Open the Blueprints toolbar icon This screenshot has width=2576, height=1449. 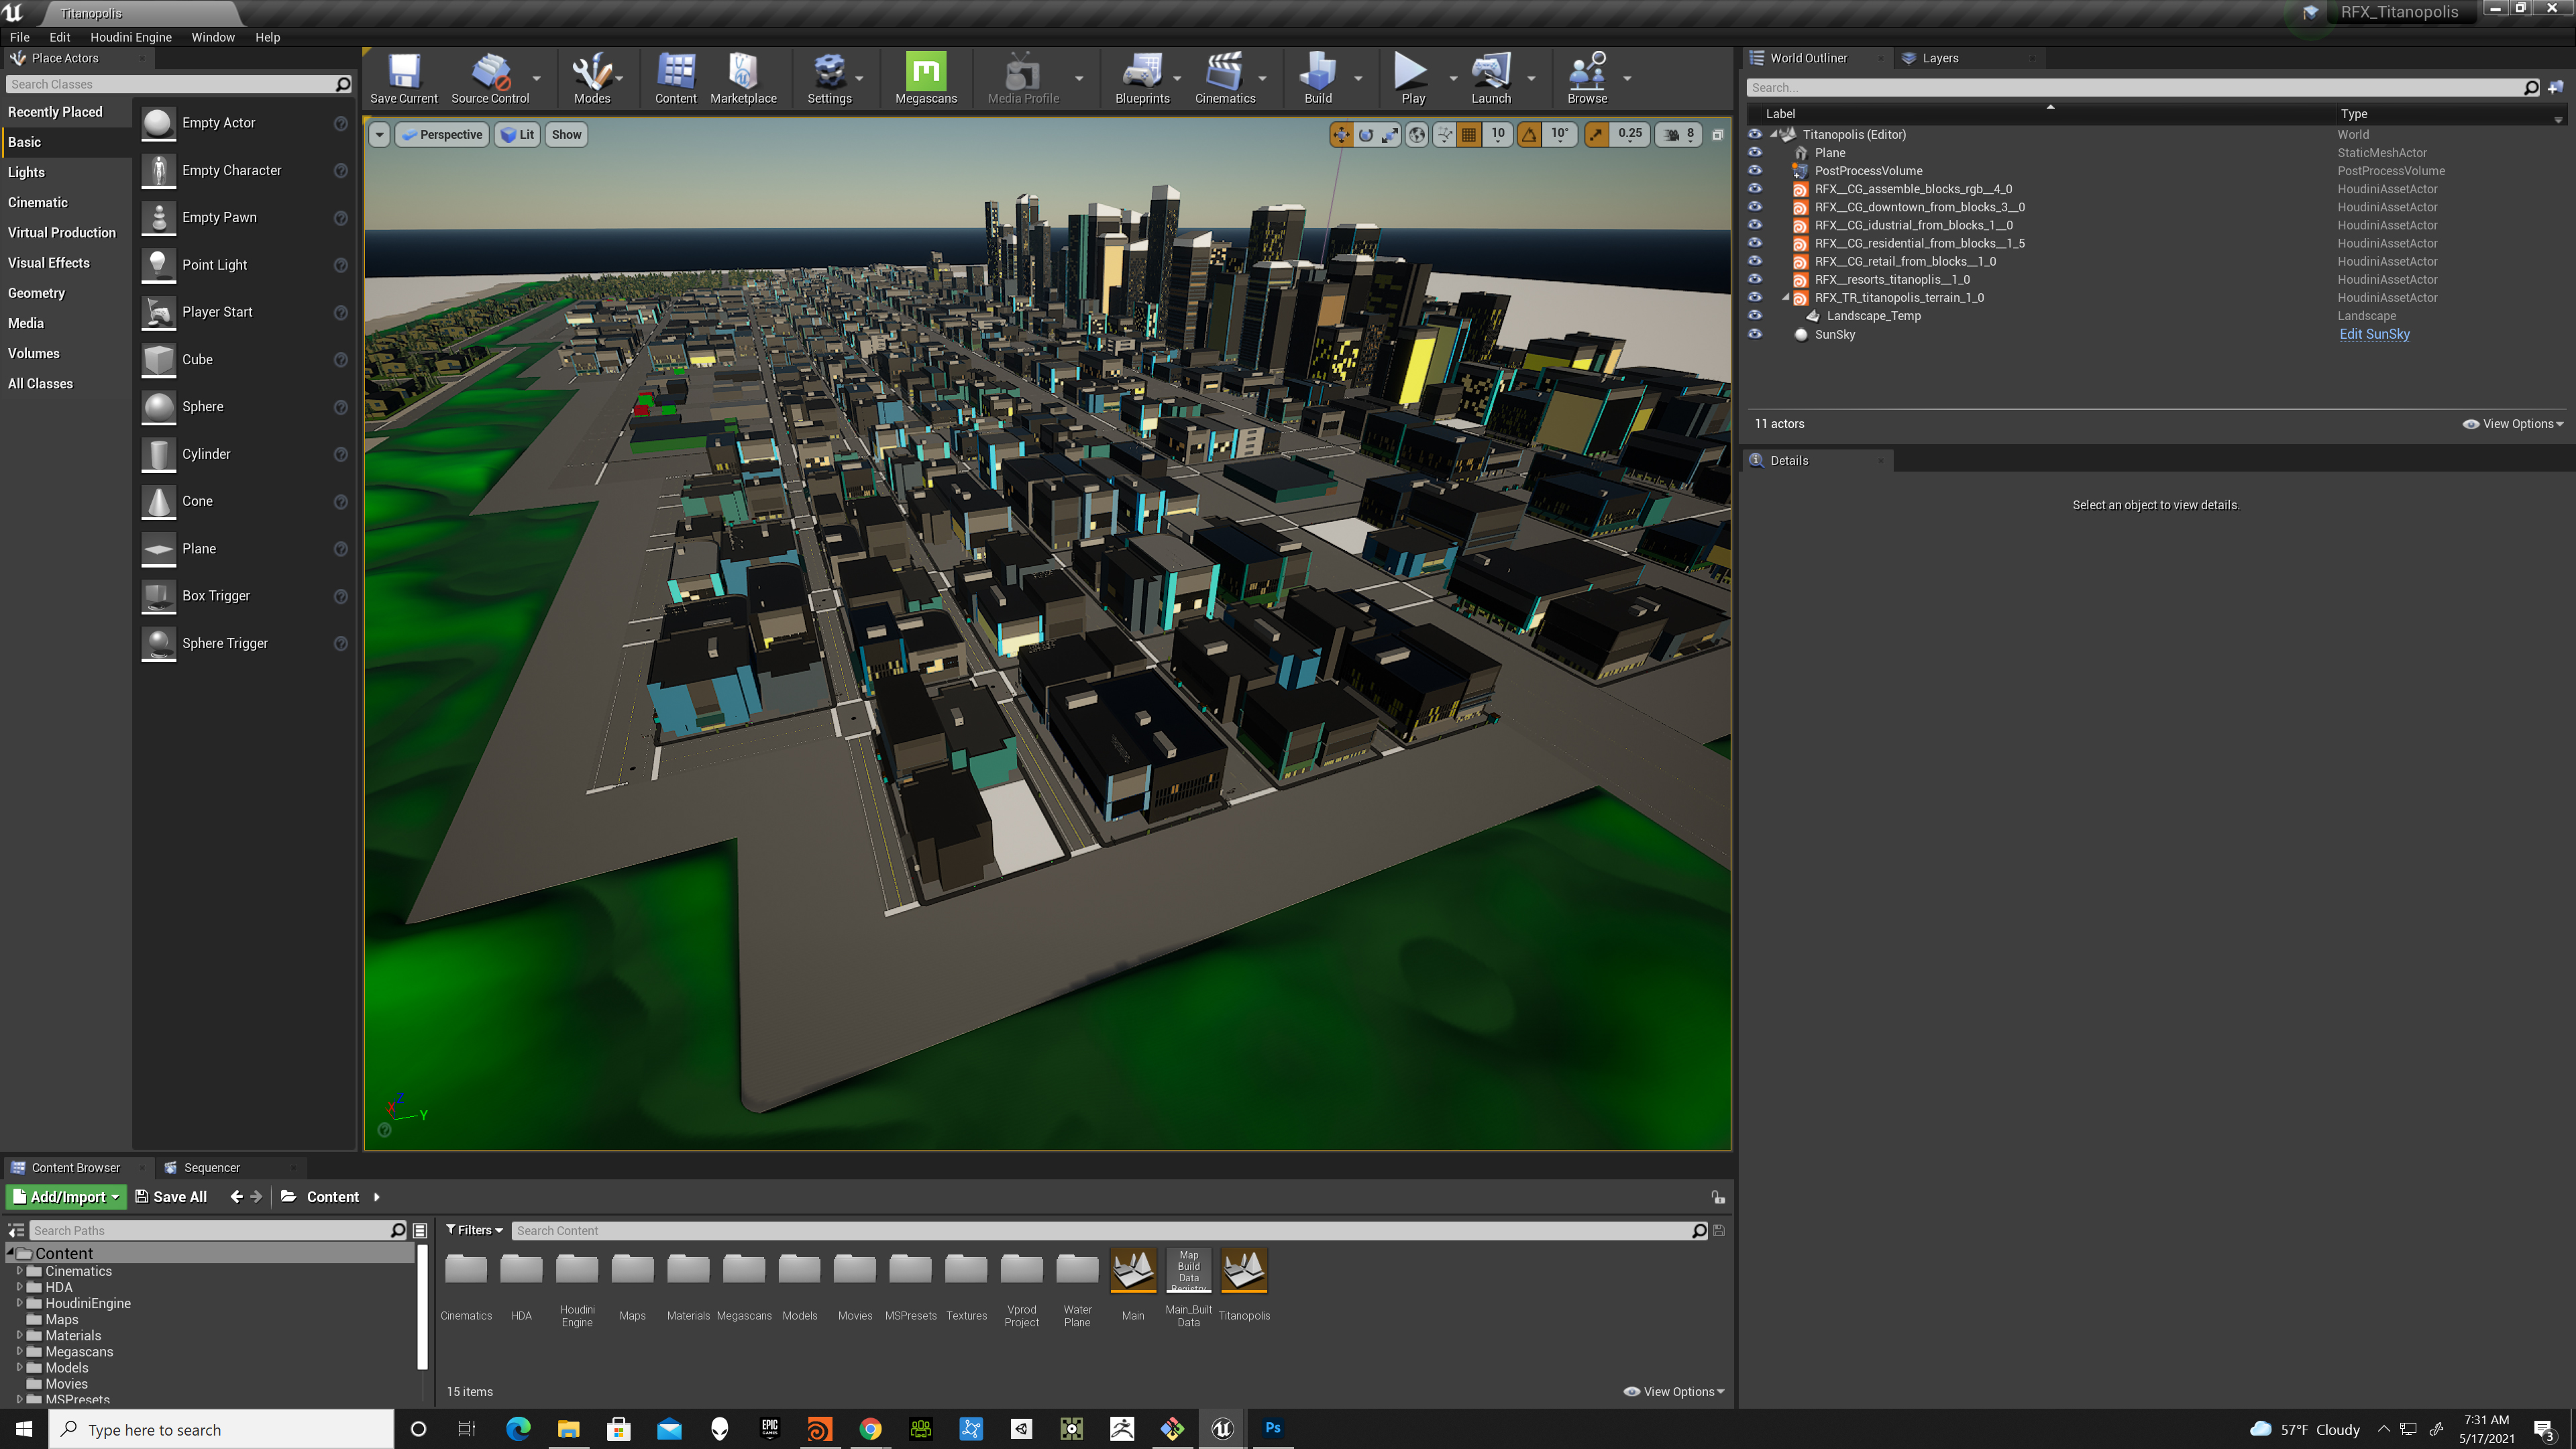point(1142,78)
